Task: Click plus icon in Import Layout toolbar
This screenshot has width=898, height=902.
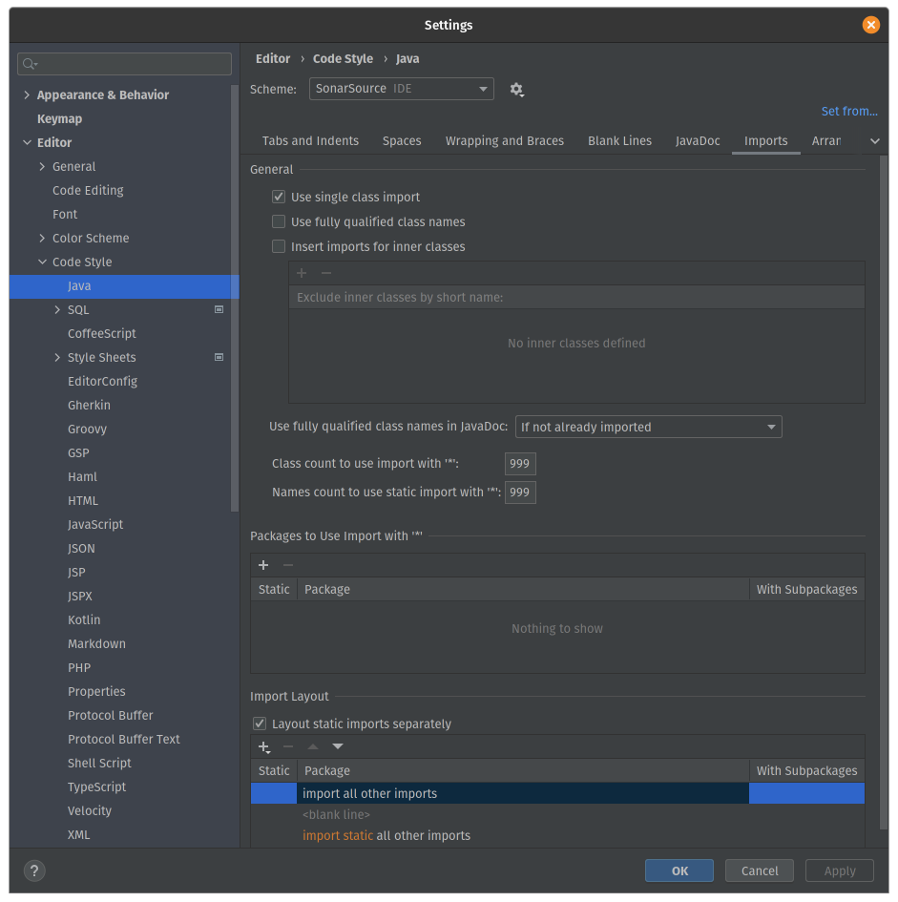Action: [x=263, y=746]
